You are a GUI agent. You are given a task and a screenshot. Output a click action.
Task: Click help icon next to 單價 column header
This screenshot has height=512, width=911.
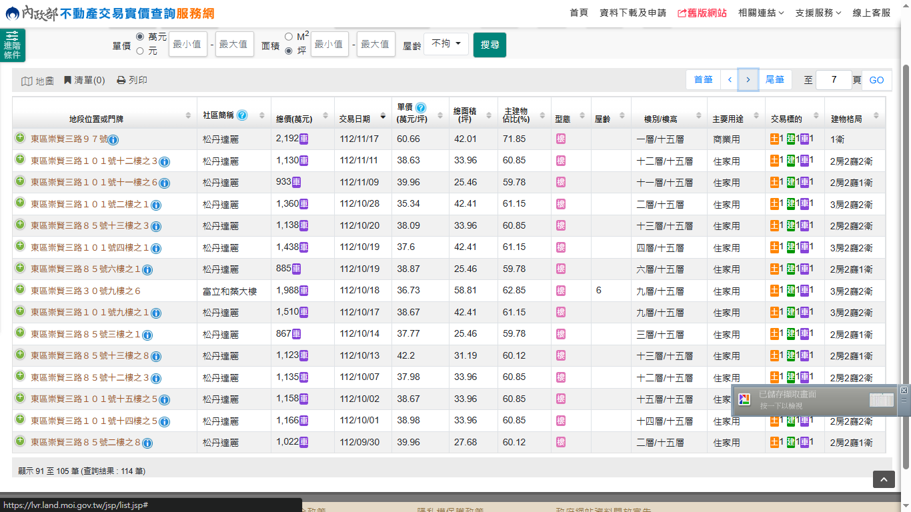coord(421,107)
